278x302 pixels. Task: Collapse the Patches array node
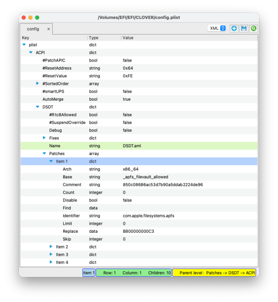pyautogui.click(x=44, y=153)
